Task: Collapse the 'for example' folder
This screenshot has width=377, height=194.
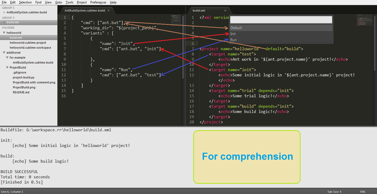Action: click(7, 58)
